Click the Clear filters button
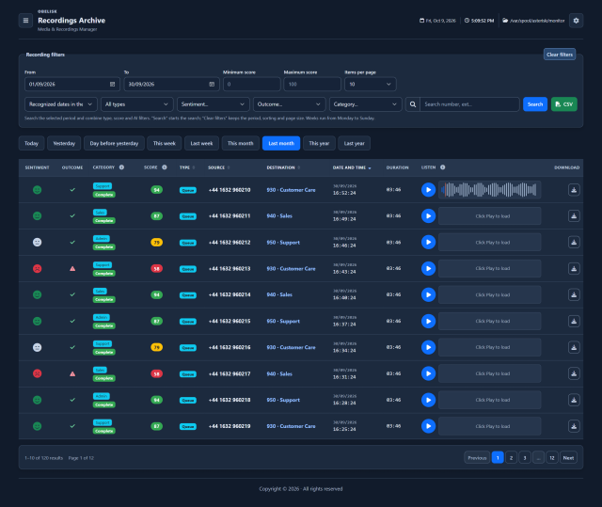Image resolution: width=602 pixels, height=507 pixels. [x=560, y=55]
